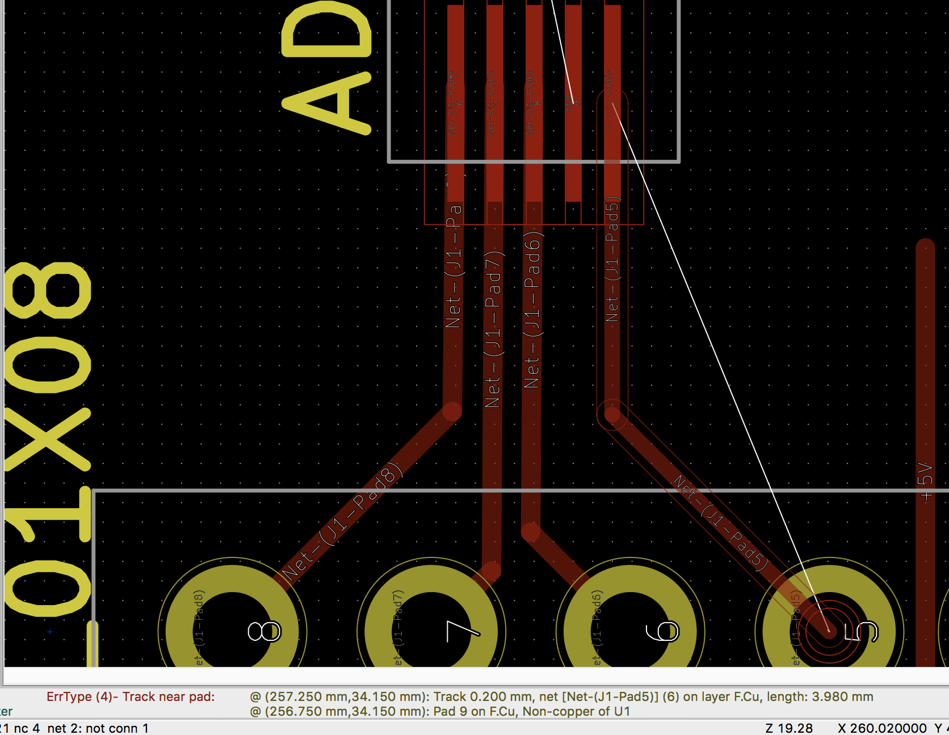The height and width of the screenshot is (735, 949).
Task: Click the 'Z 19.28' zoom status field
Action: pos(789,728)
